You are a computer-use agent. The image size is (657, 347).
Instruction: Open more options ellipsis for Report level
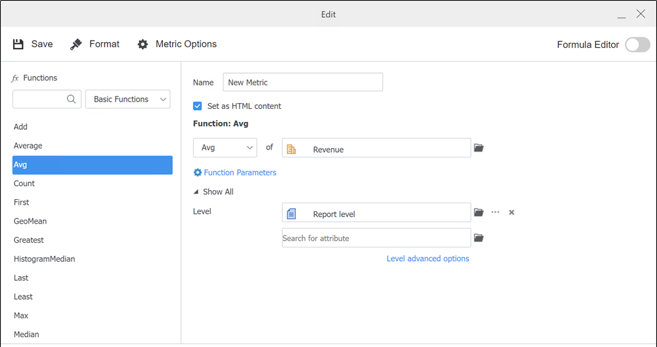(x=495, y=213)
